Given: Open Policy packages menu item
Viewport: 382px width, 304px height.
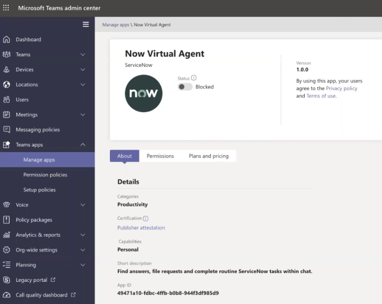Looking at the screenshot, I should point(47,220).
